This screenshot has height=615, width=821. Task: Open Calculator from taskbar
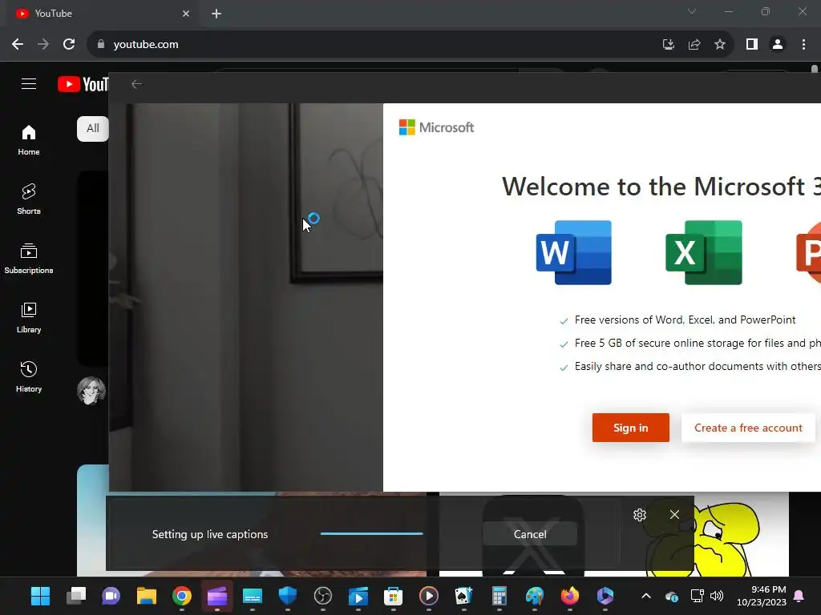coord(499,596)
